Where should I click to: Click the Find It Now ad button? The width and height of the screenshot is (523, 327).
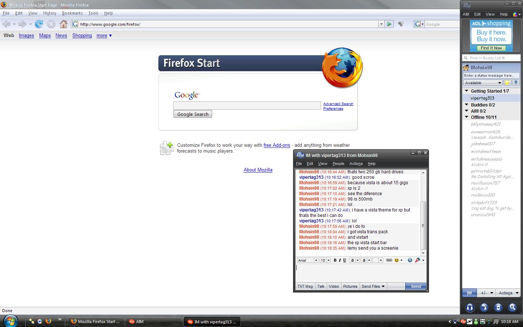(491, 48)
